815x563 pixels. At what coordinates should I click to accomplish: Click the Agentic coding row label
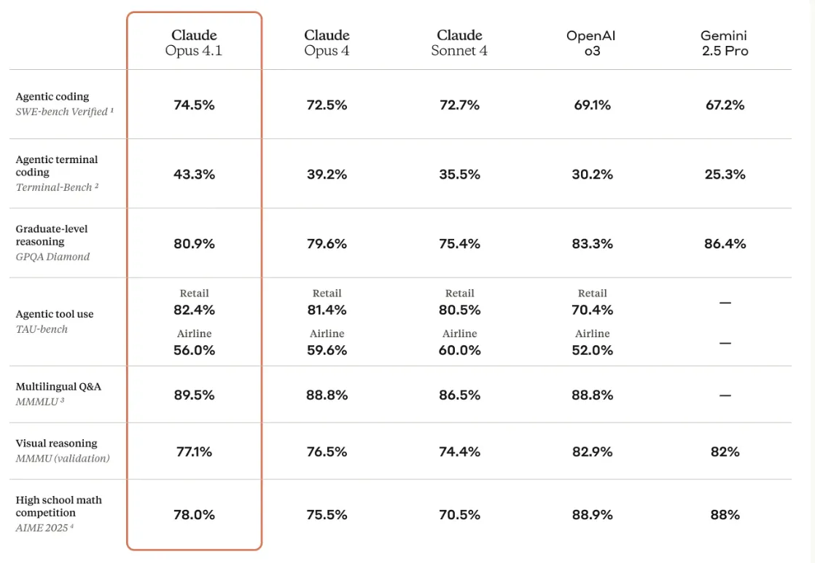(x=52, y=96)
